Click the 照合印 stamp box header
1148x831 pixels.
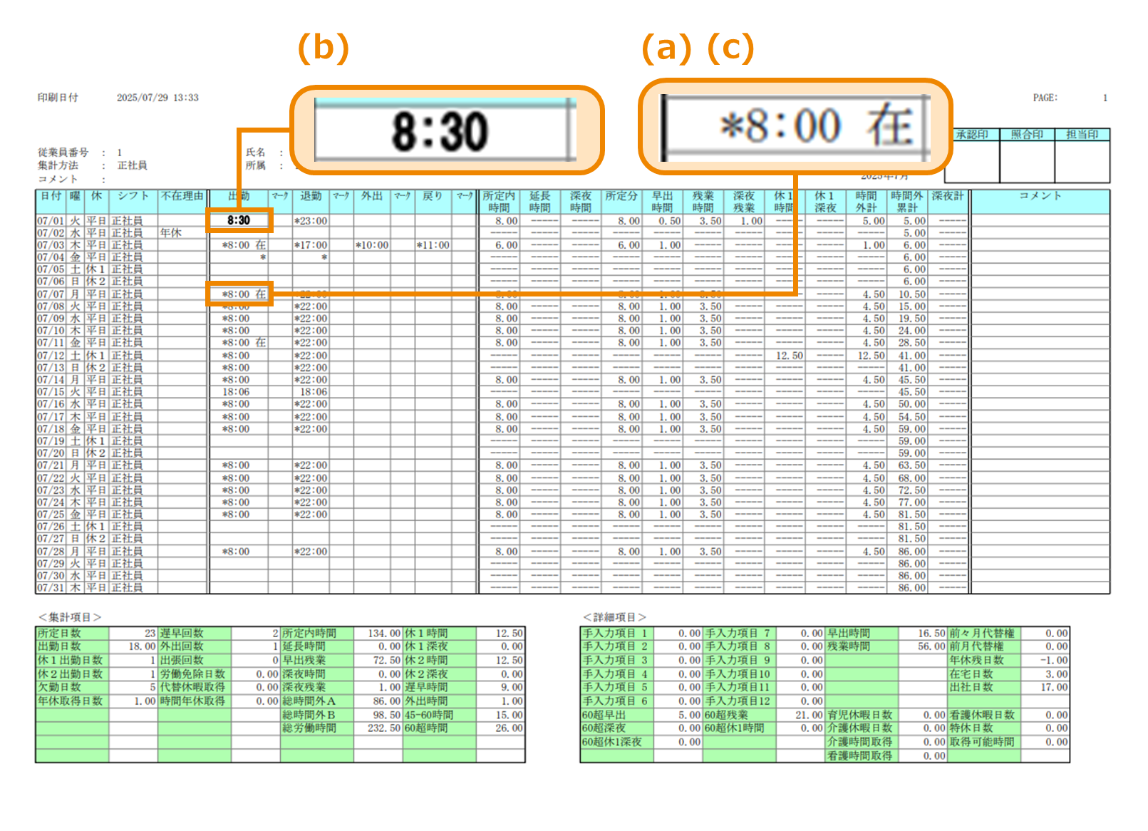pos(1027,135)
